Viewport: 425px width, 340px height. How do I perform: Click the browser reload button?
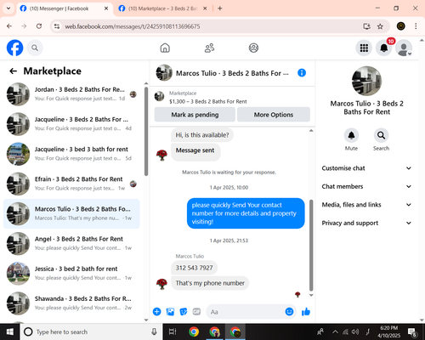pos(39,26)
